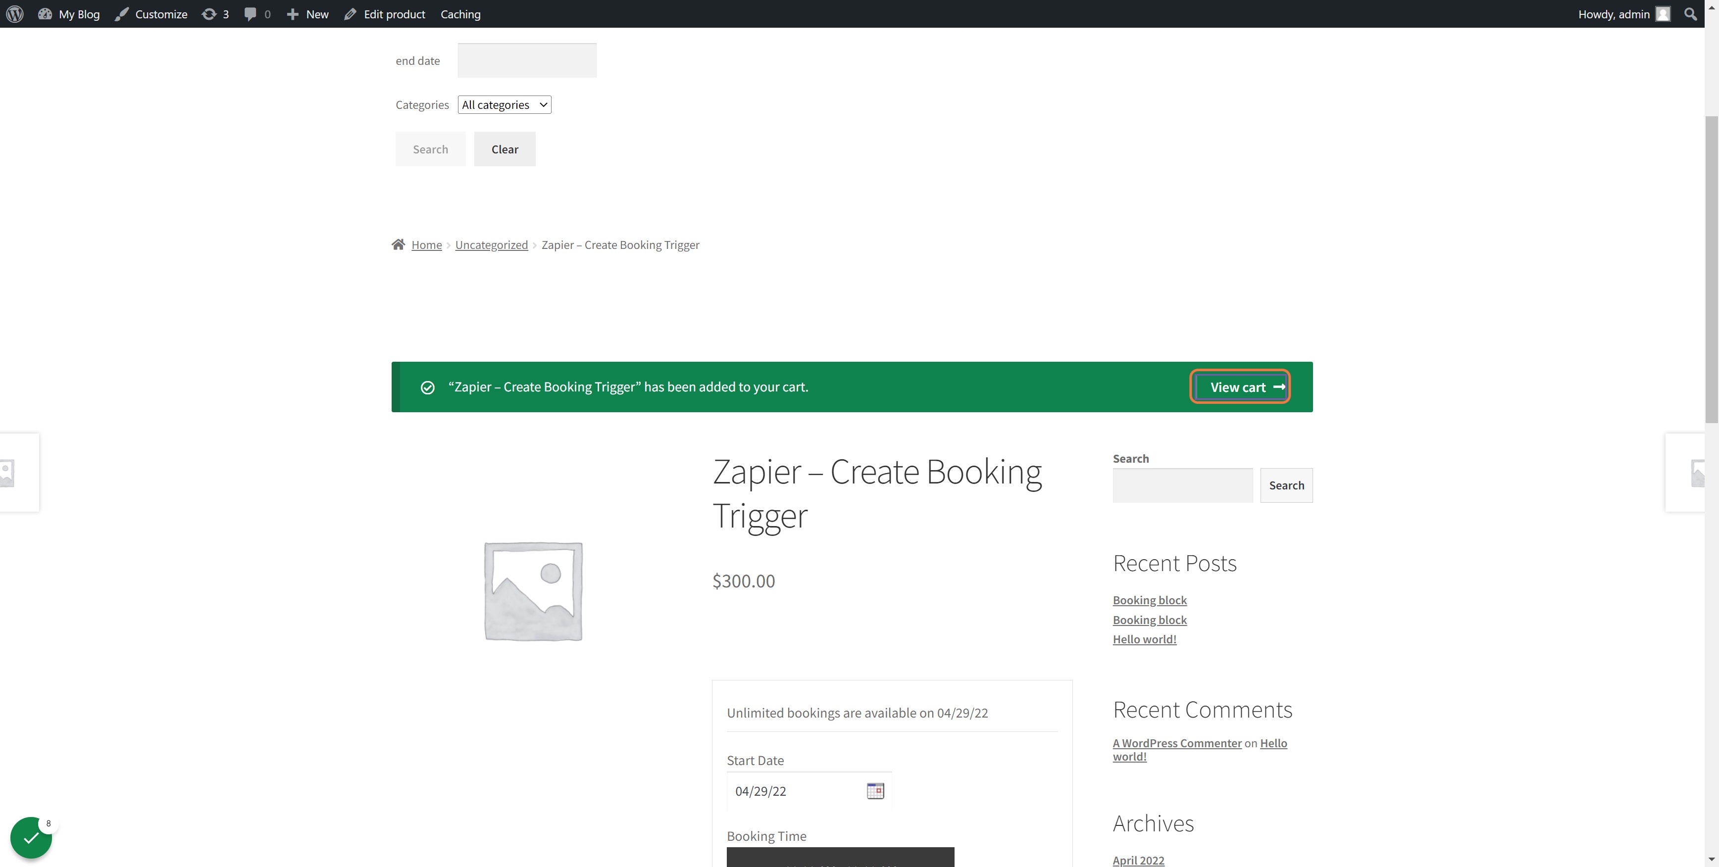Open the Caching menu
Screen dimensions: 1719x867
460,14
